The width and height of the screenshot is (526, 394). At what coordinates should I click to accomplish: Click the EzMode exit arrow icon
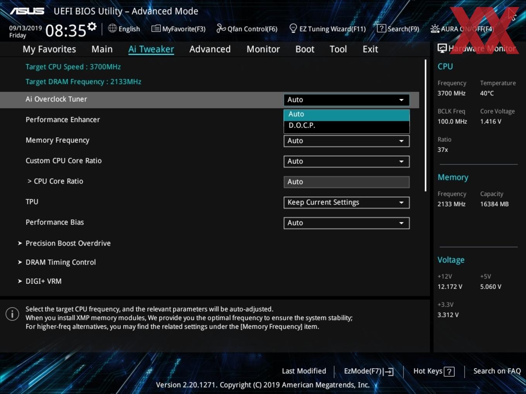pyautogui.click(x=389, y=372)
